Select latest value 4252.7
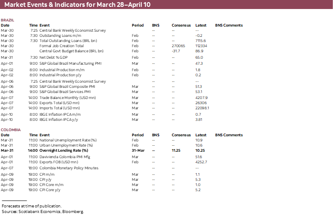 (x=201, y=162)
